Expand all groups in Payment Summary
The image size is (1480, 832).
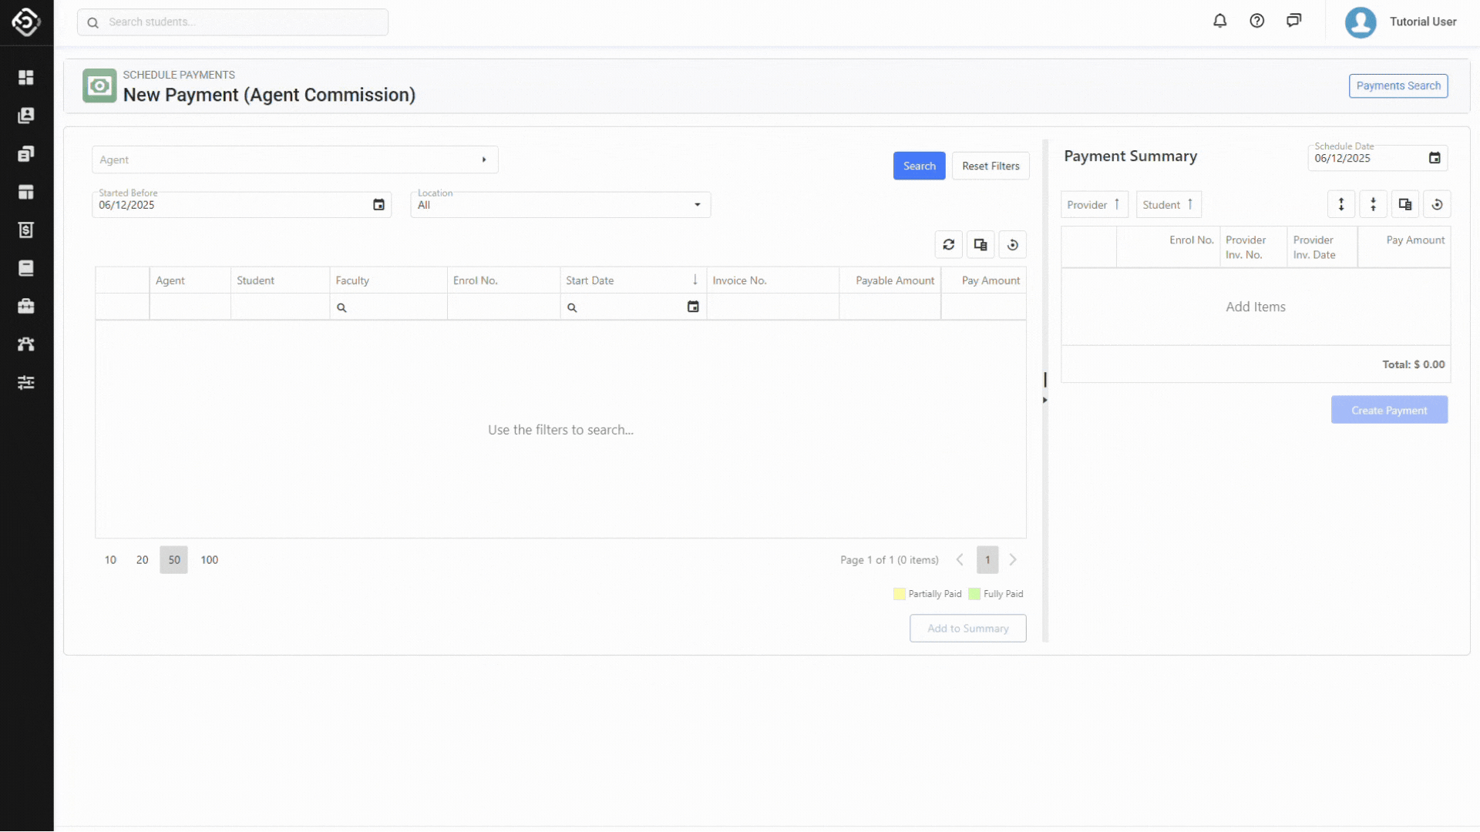click(1341, 204)
